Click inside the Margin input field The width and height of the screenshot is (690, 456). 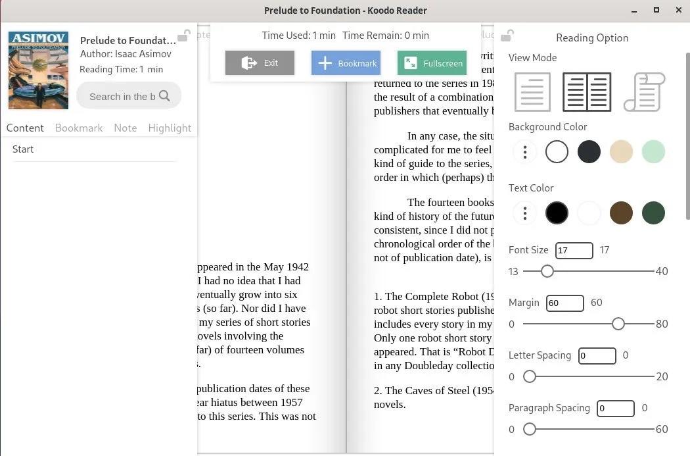coord(564,303)
